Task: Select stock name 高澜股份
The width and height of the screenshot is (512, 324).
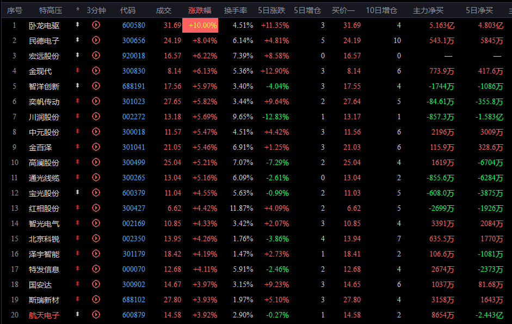Action: pos(44,163)
